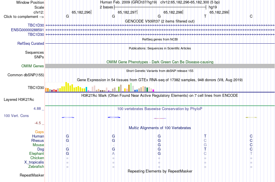The image size is (275, 182).
Task: Click the Scale label on the left
Action: click(39, 7)
